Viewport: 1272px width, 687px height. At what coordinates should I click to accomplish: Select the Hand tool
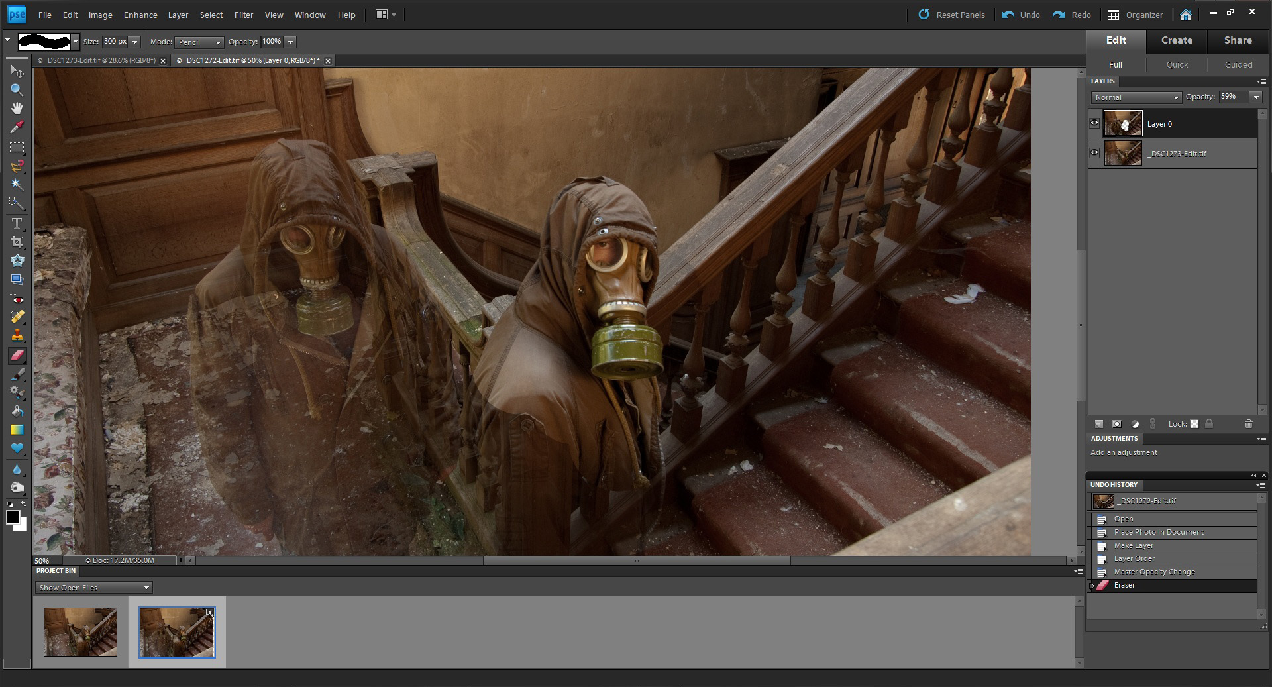pos(17,108)
